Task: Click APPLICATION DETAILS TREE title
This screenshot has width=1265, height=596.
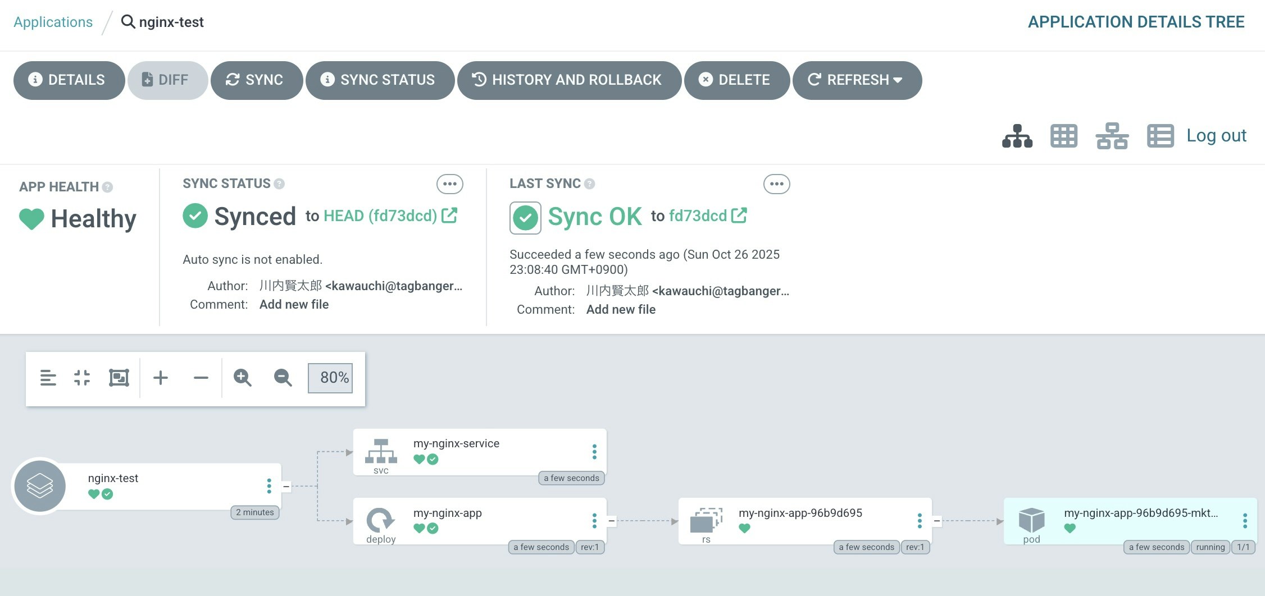Action: [1136, 22]
